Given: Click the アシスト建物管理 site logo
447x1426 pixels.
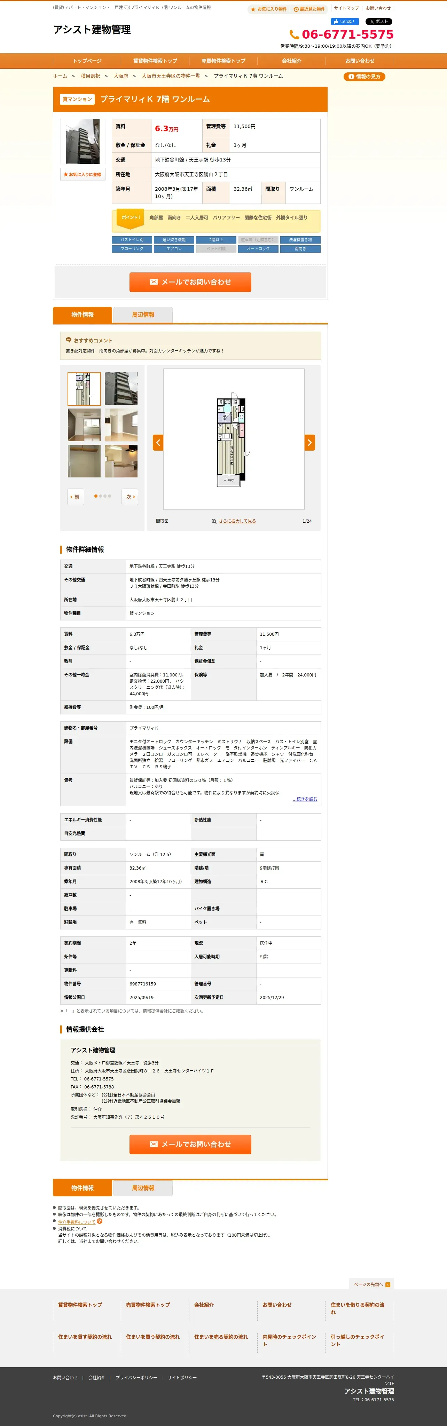Looking at the screenshot, I should click(x=92, y=29).
